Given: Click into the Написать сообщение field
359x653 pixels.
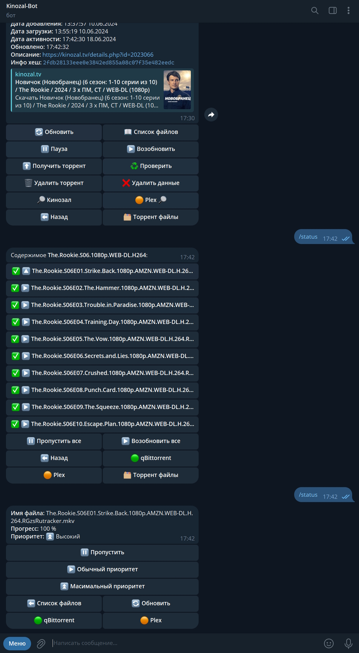Looking at the screenshot, I should (x=185, y=643).
